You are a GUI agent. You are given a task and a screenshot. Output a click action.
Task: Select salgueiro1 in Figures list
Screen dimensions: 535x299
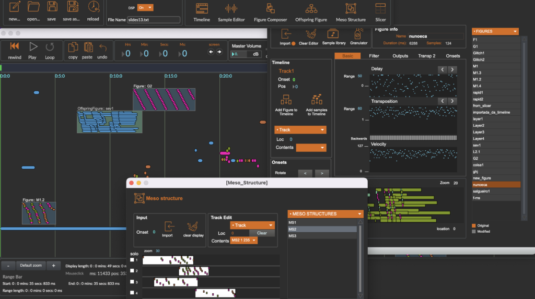(x=496, y=192)
